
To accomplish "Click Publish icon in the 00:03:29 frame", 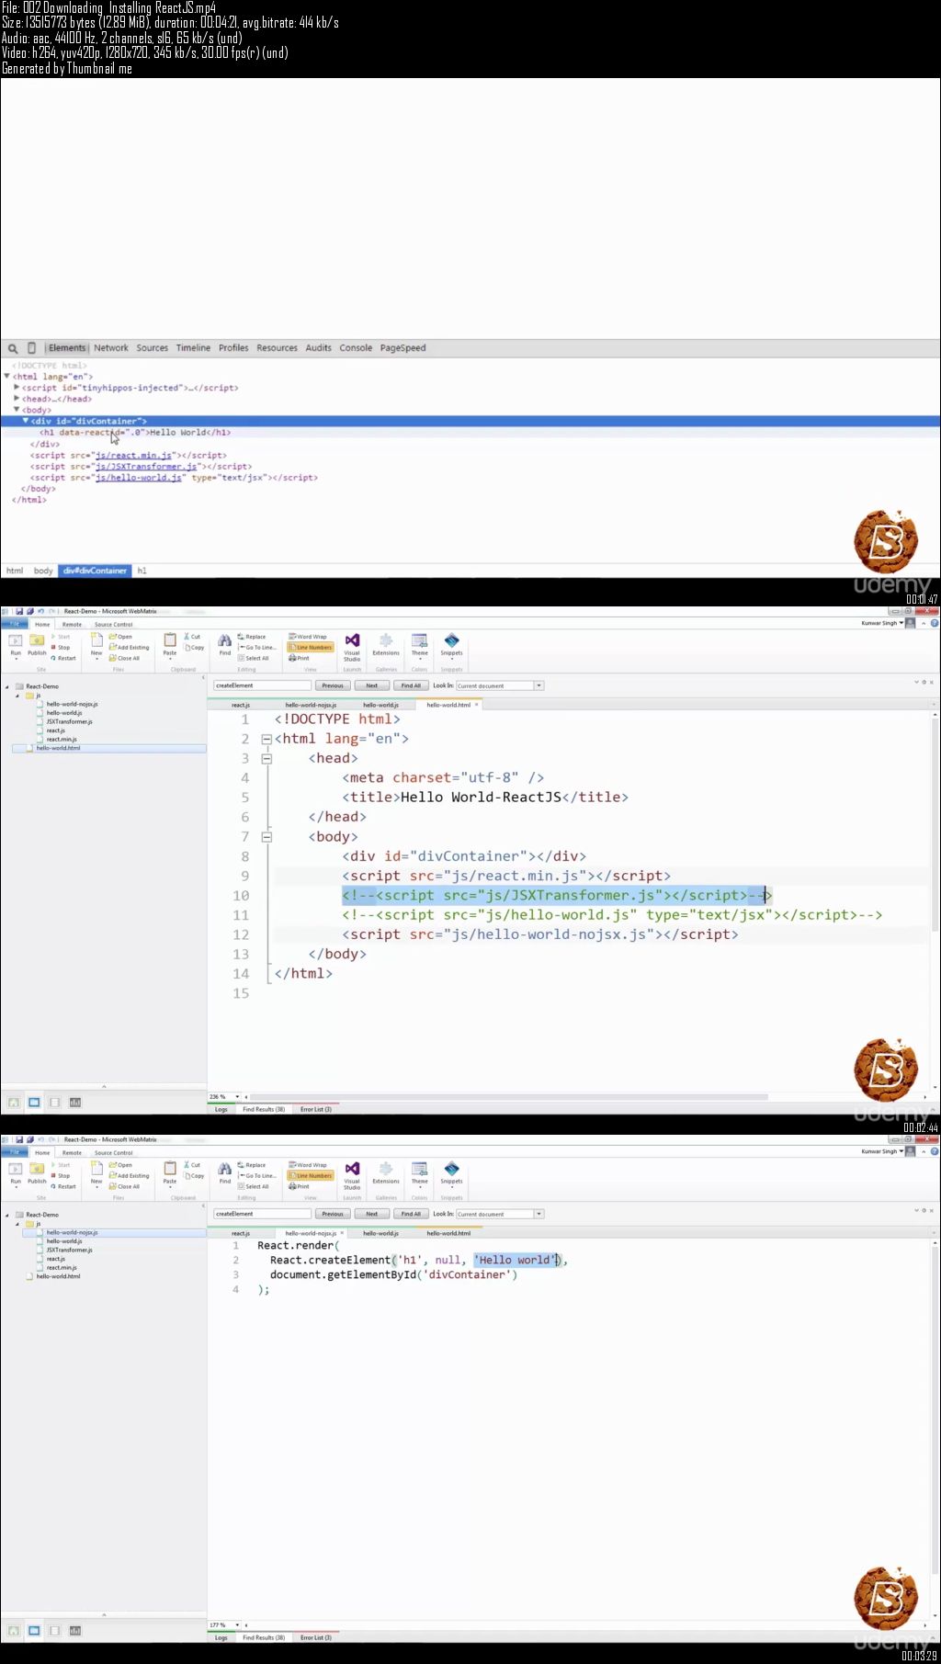I will point(37,1169).
